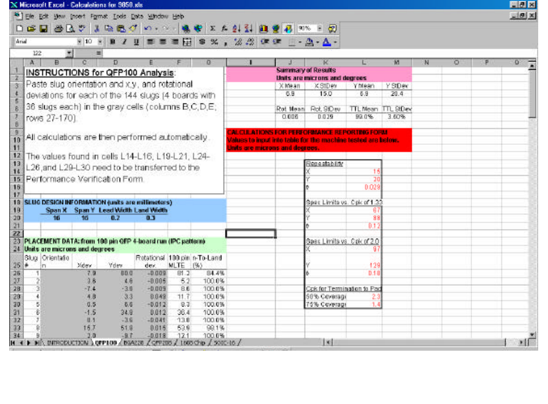Show the Web toolbar icon
Image resolution: width=548 pixels, height=404 pixels.
point(198,29)
